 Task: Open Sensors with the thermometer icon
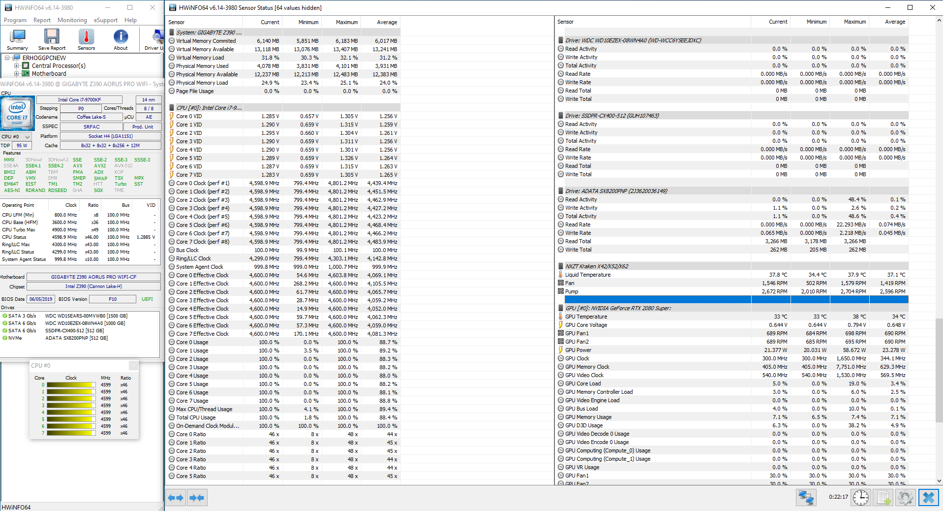click(x=86, y=39)
